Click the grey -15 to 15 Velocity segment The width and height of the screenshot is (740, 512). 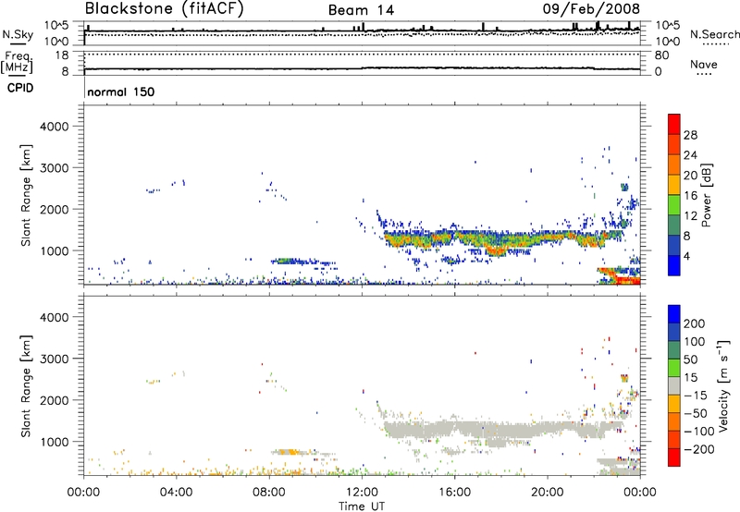(674, 385)
